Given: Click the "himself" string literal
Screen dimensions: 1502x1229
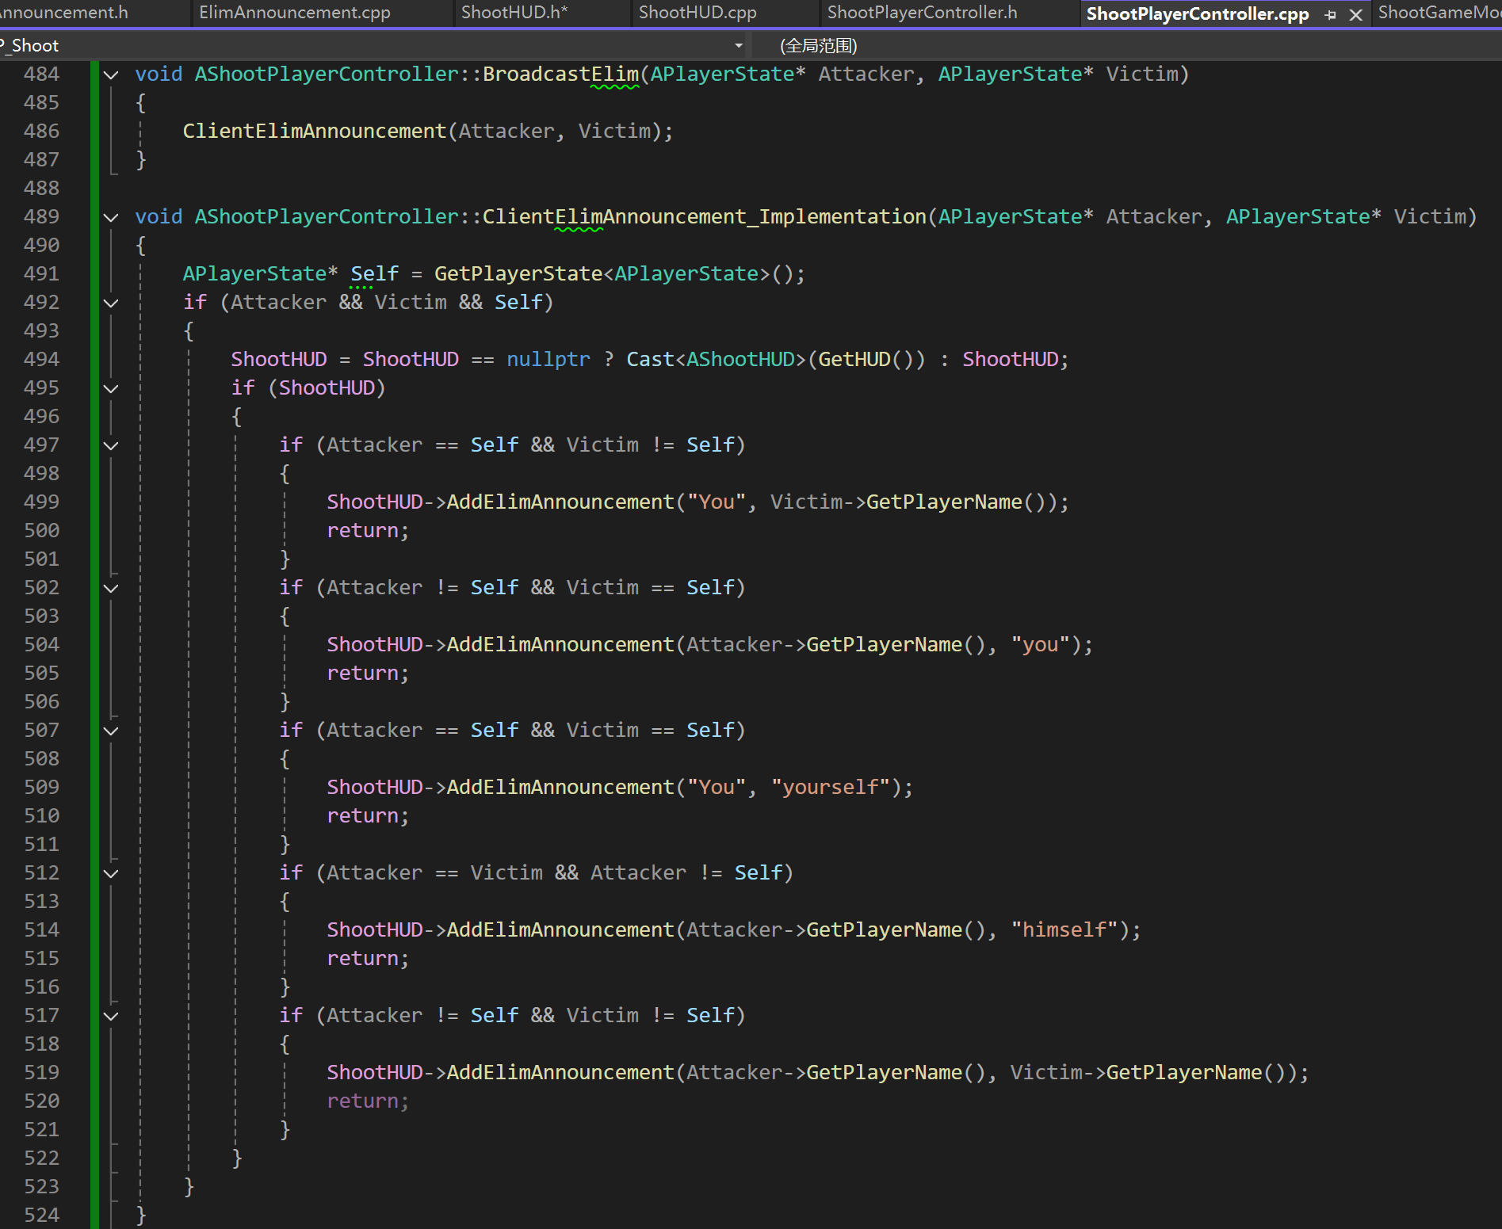Looking at the screenshot, I should pos(1064,929).
